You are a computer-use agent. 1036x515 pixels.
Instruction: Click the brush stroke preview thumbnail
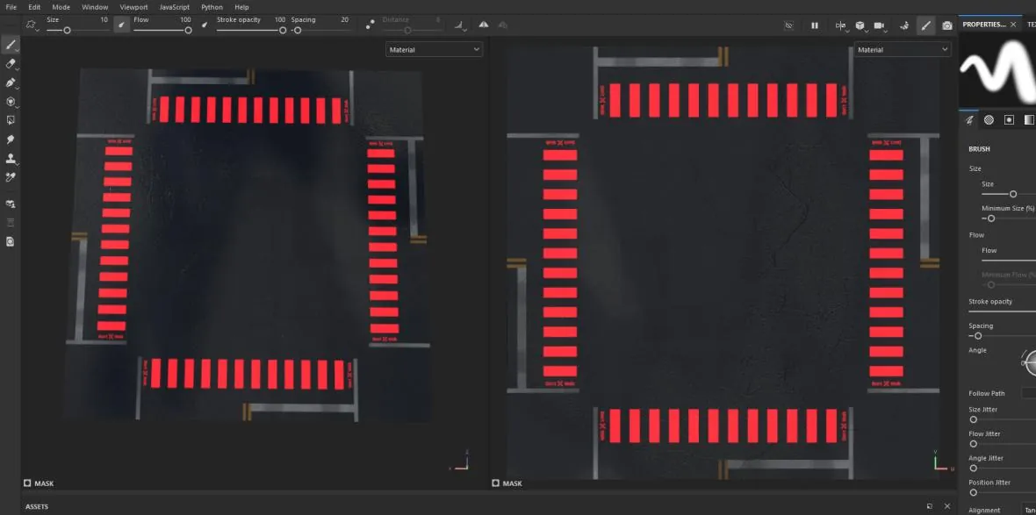[997, 70]
